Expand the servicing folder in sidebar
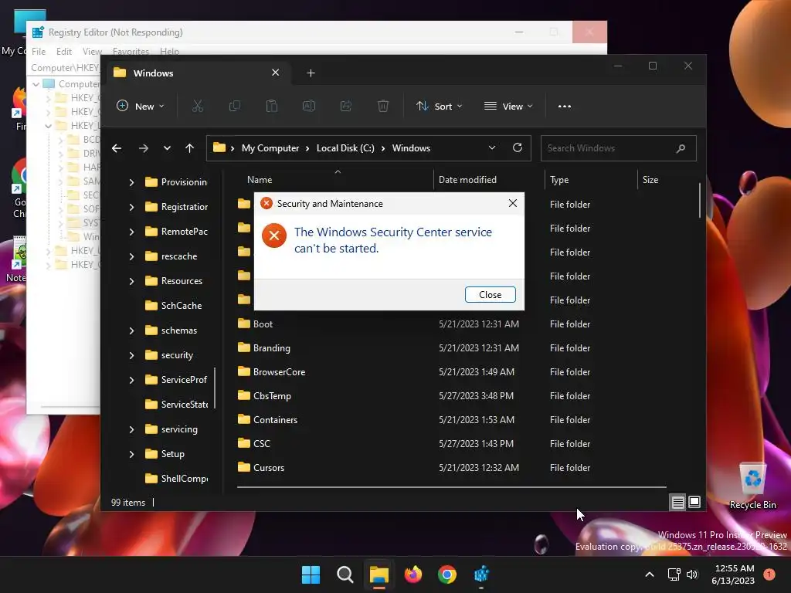This screenshot has height=593, width=791. pos(131,429)
